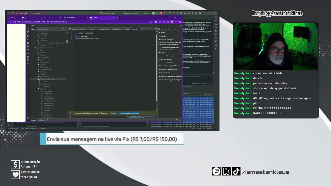Click the Configurar button
331x186 pixels.
pos(114,113)
